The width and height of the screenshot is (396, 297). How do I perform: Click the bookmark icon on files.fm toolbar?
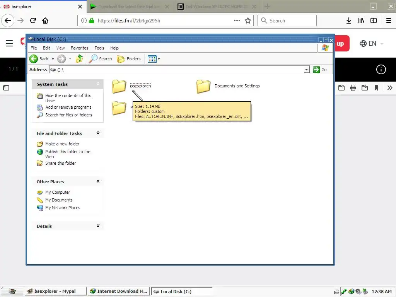click(376, 88)
